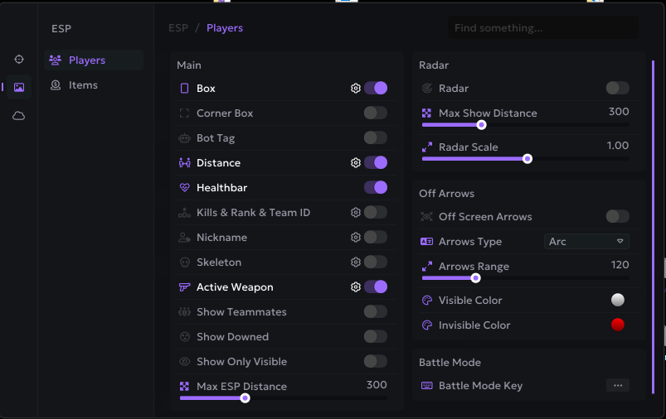Turn off the Healthbar toggle
The height and width of the screenshot is (419, 666).
pos(375,188)
